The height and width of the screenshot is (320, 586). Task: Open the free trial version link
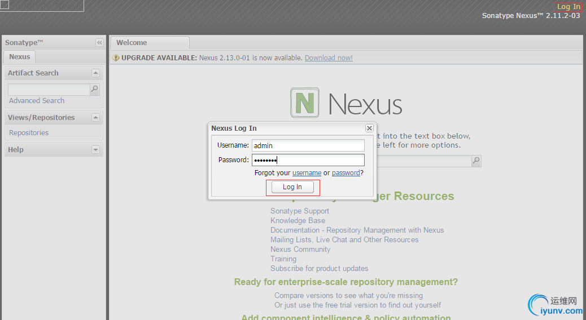click(358, 305)
